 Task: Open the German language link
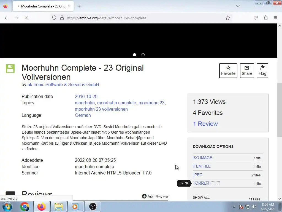point(83,115)
